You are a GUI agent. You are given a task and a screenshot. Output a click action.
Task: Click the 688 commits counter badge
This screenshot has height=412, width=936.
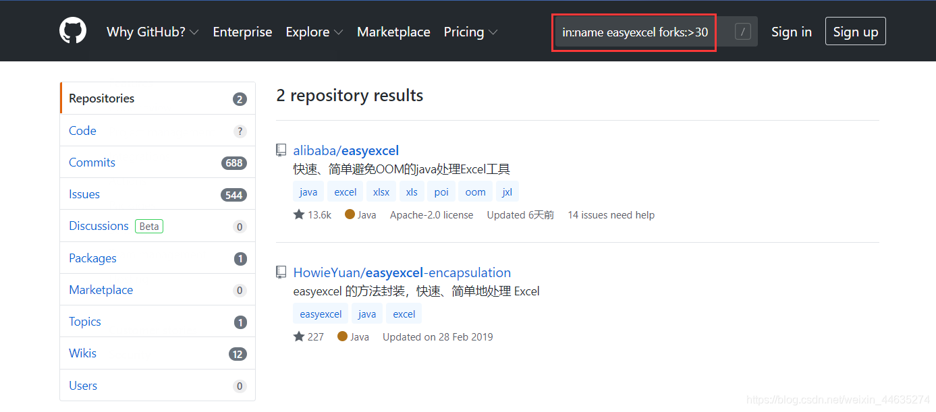234,163
